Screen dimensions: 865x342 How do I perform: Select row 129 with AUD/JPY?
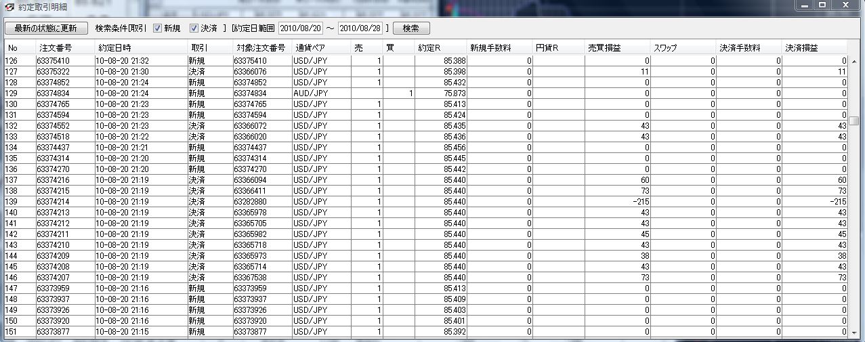426,93
